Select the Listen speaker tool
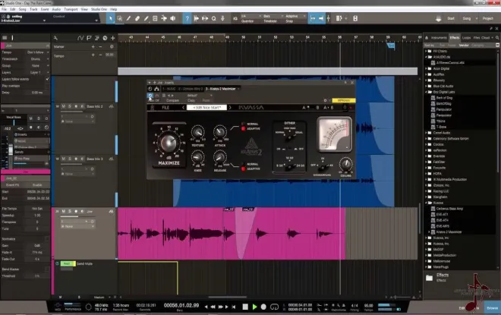Viewport: 501px width, 315px height. pos(173,18)
